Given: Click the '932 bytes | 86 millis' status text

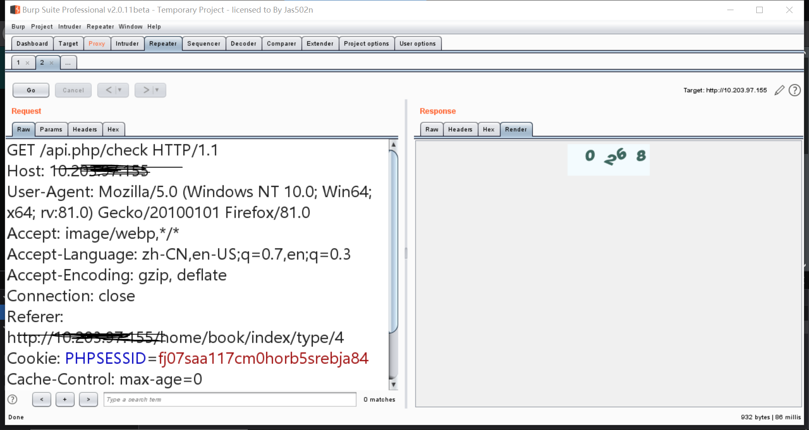Looking at the screenshot, I should pos(771,417).
